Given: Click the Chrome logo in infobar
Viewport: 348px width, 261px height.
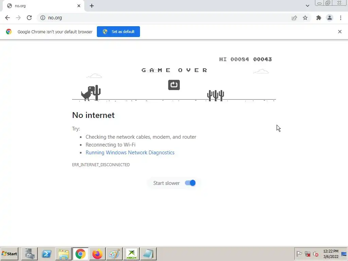Looking at the screenshot, I should (9, 32).
